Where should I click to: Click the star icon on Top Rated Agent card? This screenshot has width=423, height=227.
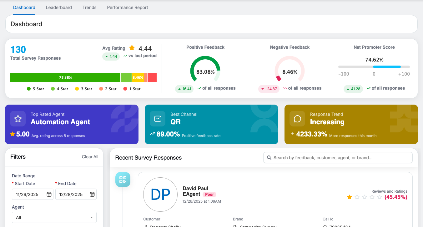pyautogui.click(x=18, y=119)
